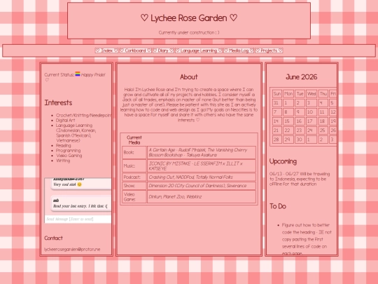Click the To Do heading
378x284 pixels.
(x=278, y=206)
